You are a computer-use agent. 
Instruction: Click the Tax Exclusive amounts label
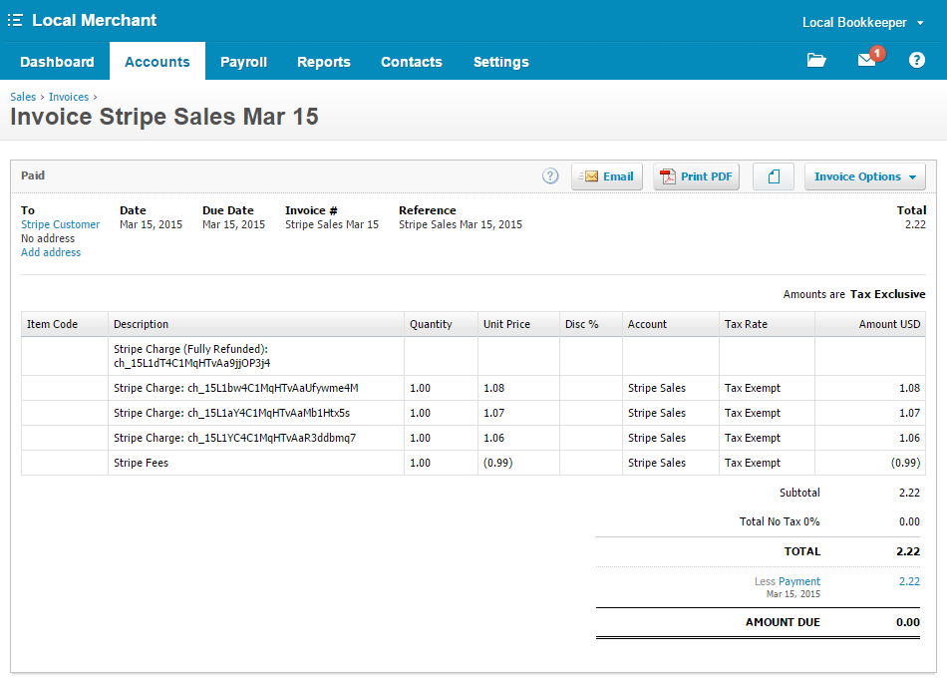pyautogui.click(x=888, y=294)
